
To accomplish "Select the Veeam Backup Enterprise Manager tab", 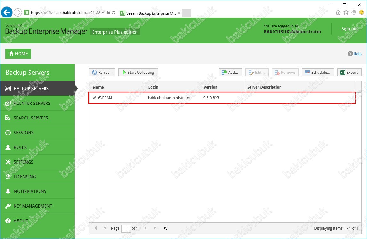I will [150, 13].
